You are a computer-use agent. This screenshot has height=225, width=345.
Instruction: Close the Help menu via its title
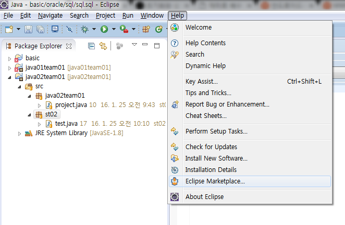(177, 16)
